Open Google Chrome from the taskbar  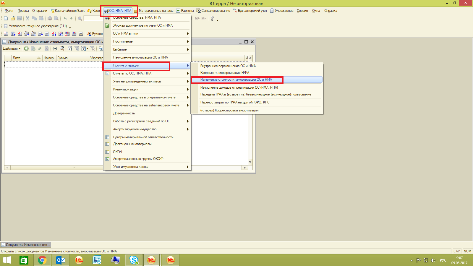pos(42,260)
